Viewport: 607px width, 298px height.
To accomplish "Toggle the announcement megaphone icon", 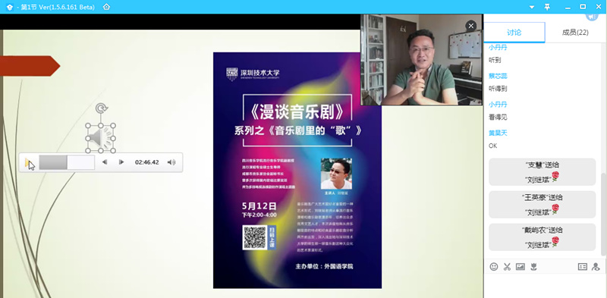I will point(592,17).
